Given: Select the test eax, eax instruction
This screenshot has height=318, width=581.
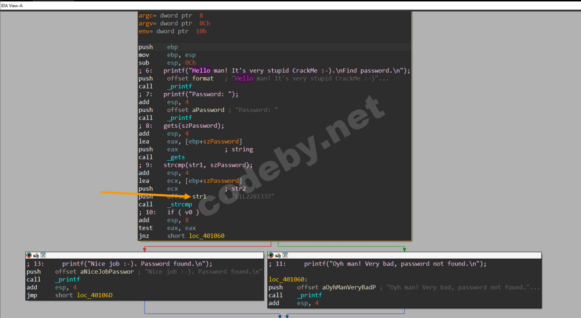Looking at the screenshot, I should 167,228.
